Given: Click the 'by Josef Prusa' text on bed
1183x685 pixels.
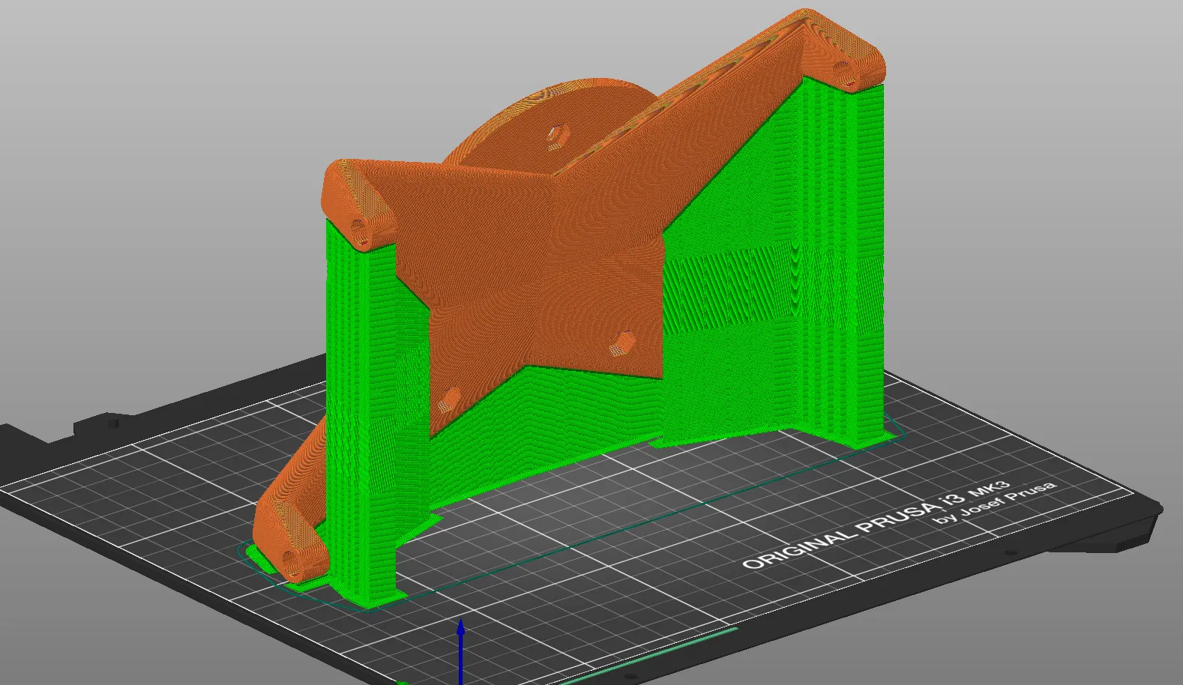Looking at the screenshot, I should 996,503.
